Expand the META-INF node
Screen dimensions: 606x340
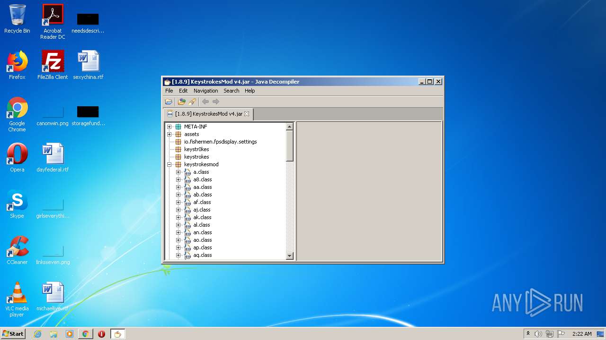[169, 127]
